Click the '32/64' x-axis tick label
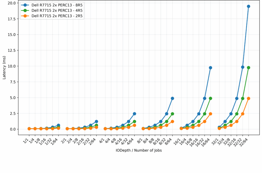 [x=244, y=141]
